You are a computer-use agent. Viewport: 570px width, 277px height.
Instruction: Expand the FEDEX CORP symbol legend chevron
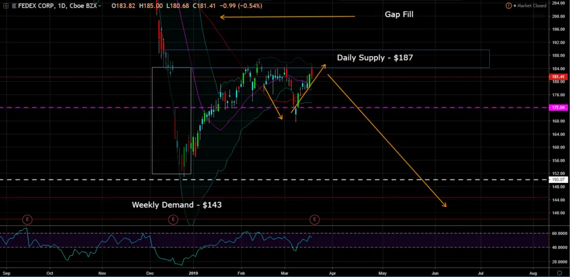point(100,6)
